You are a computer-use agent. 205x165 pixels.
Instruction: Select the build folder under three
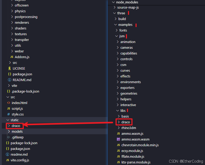(122, 19)
